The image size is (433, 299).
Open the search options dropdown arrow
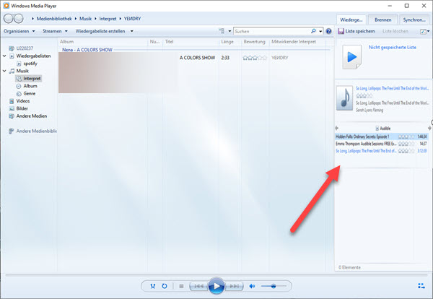320,31
